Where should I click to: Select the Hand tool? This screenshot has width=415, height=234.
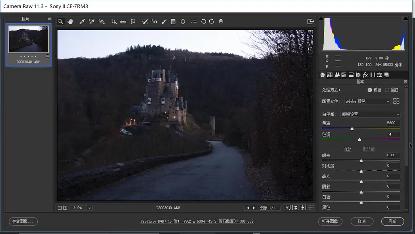[70, 21]
